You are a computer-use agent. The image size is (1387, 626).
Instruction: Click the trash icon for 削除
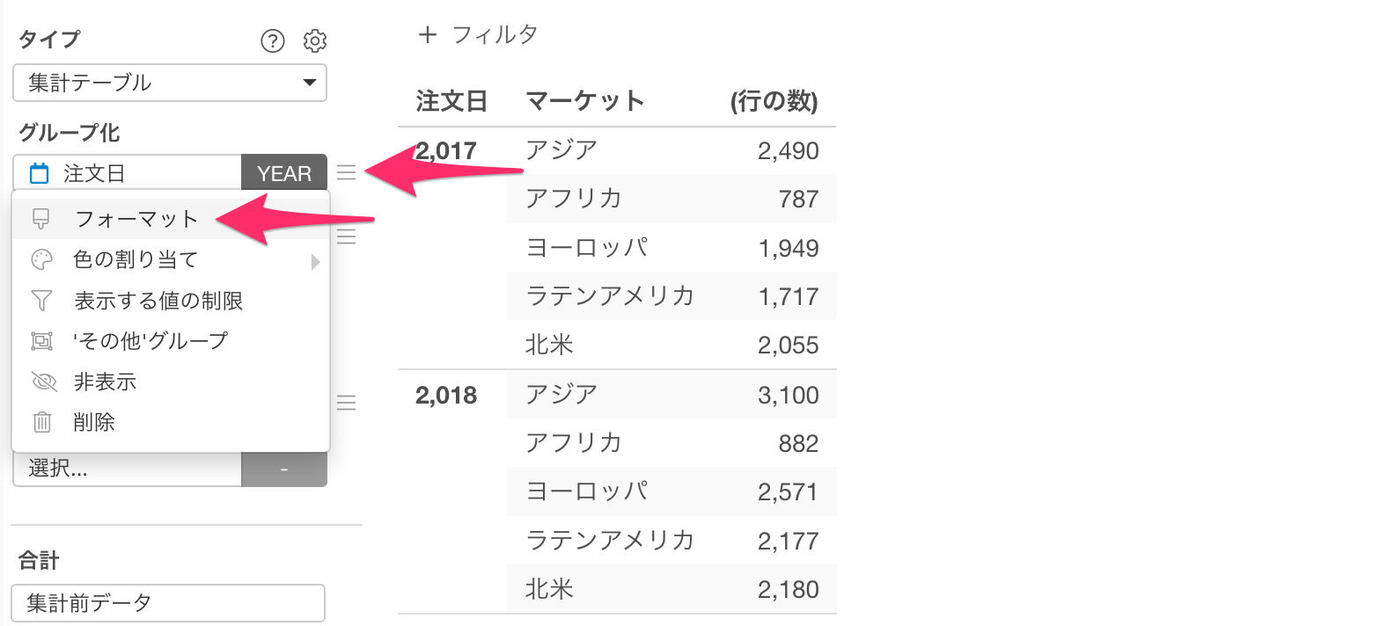(x=41, y=422)
